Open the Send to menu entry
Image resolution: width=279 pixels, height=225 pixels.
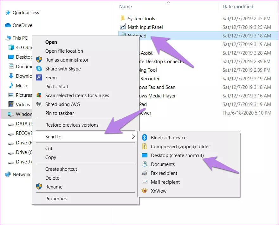coord(85,137)
